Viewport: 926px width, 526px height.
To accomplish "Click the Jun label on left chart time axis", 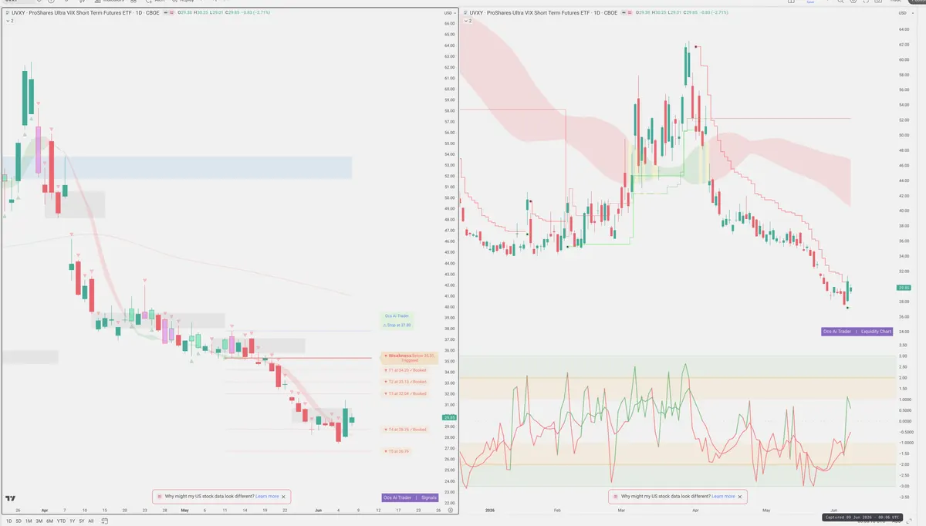I will [x=319, y=510].
